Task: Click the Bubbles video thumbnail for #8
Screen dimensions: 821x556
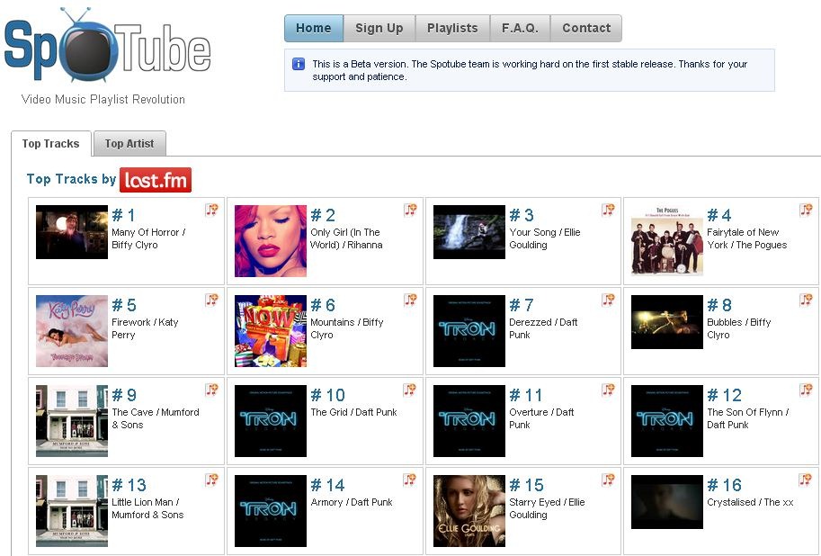Action: click(x=667, y=322)
